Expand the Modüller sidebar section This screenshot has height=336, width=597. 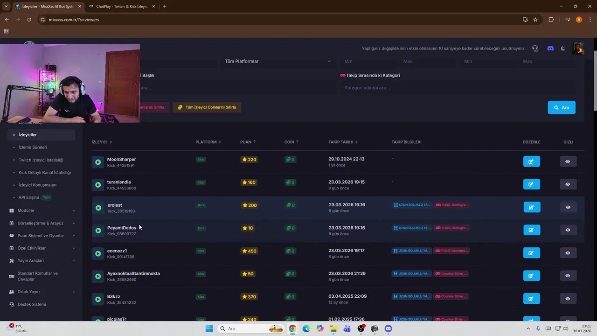[x=42, y=210]
